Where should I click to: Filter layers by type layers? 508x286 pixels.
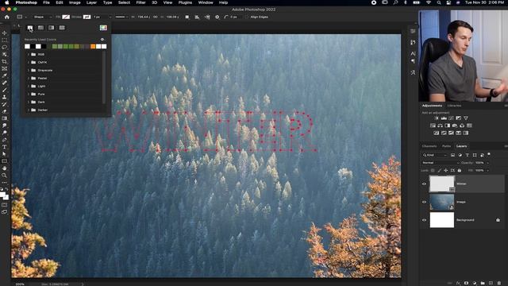(x=468, y=155)
